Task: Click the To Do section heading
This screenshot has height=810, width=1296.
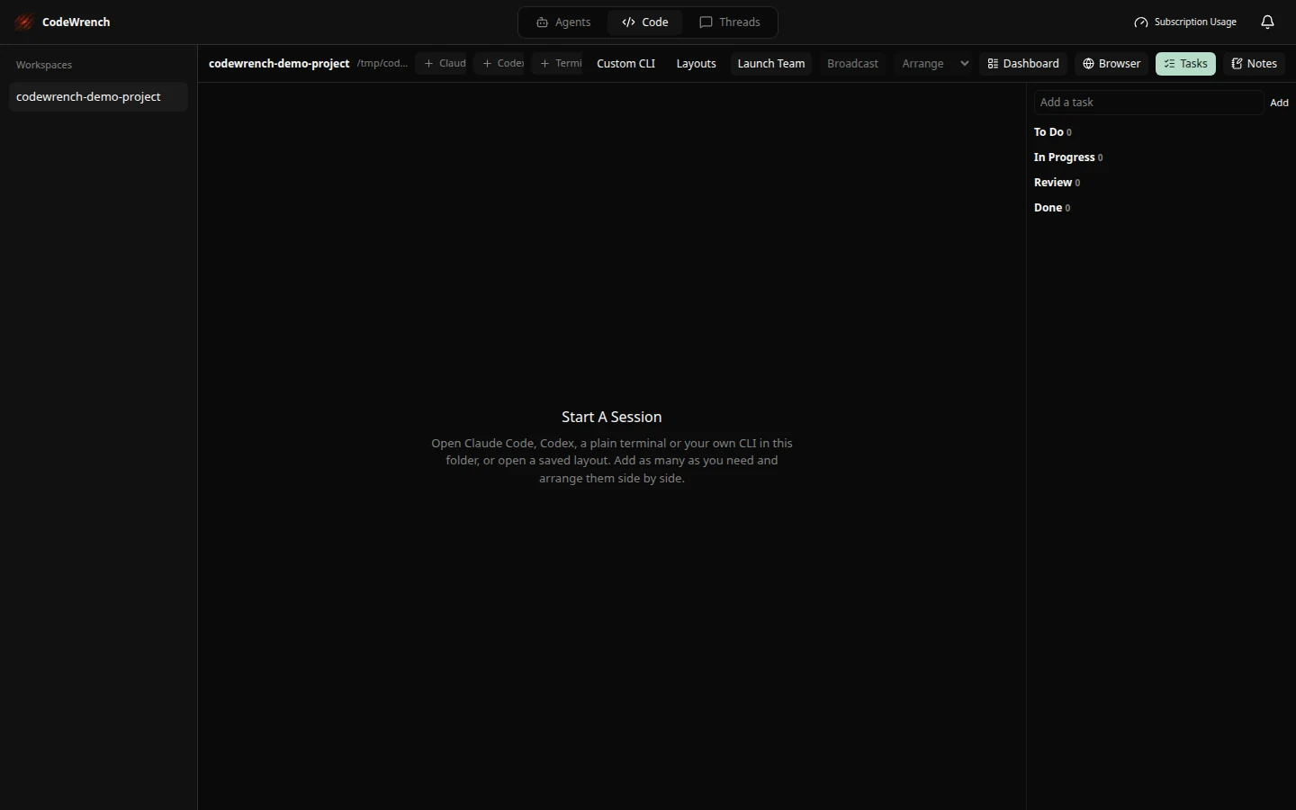Action: [1048, 132]
